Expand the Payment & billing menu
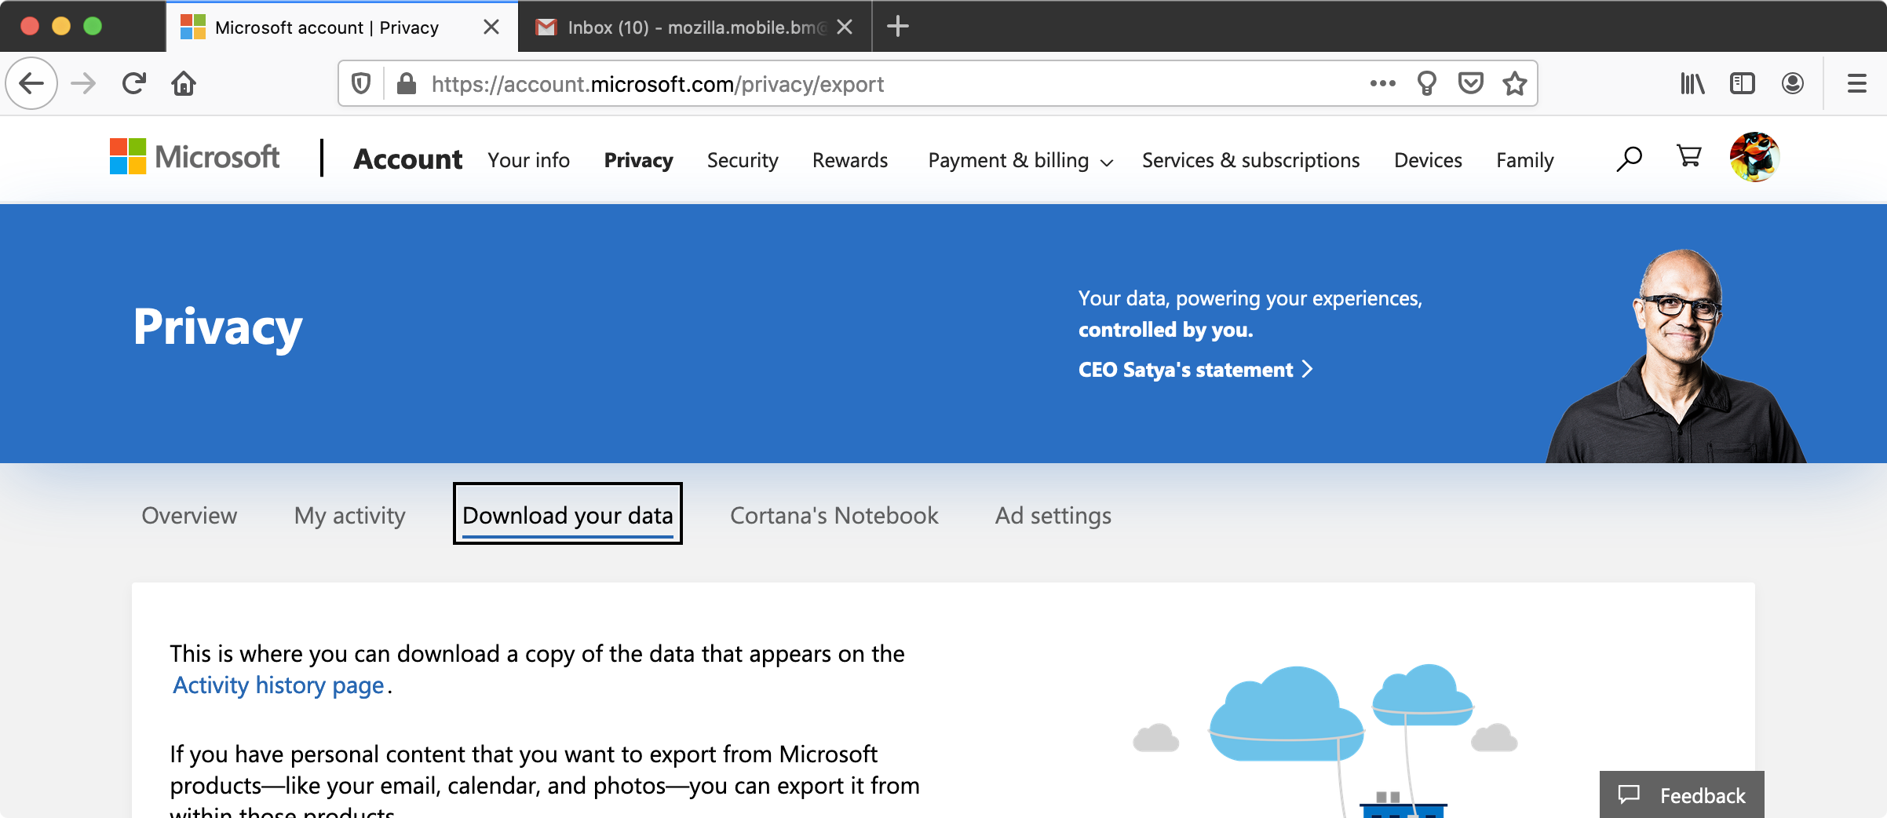Screen dimensions: 1887x818 click(1020, 160)
